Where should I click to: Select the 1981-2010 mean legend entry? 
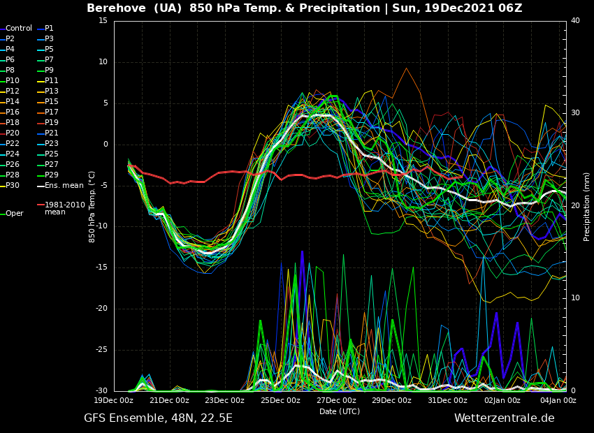pos(64,208)
